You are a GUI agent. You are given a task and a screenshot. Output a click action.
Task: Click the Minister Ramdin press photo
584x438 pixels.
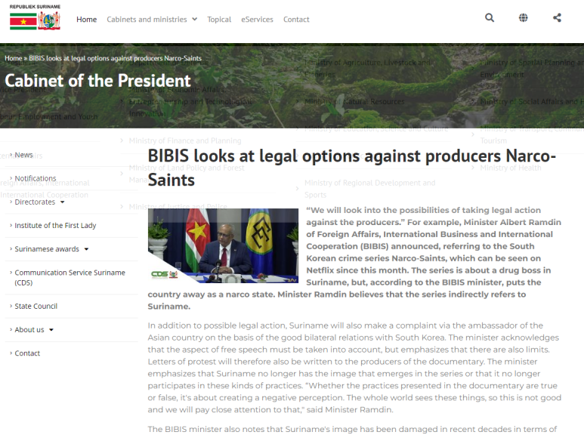223,245
